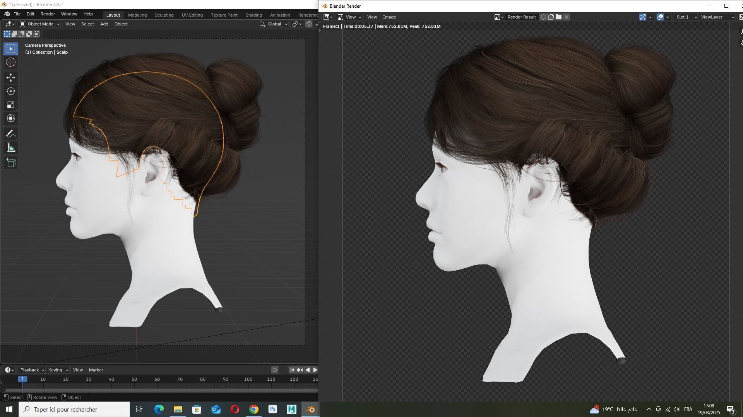Open Photoshop from the taskbar
The height and width of the screenshot is (417, 743).
273,409
